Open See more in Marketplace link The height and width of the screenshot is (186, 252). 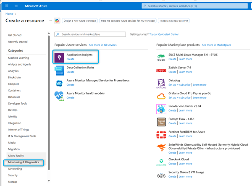pos(217,45)
